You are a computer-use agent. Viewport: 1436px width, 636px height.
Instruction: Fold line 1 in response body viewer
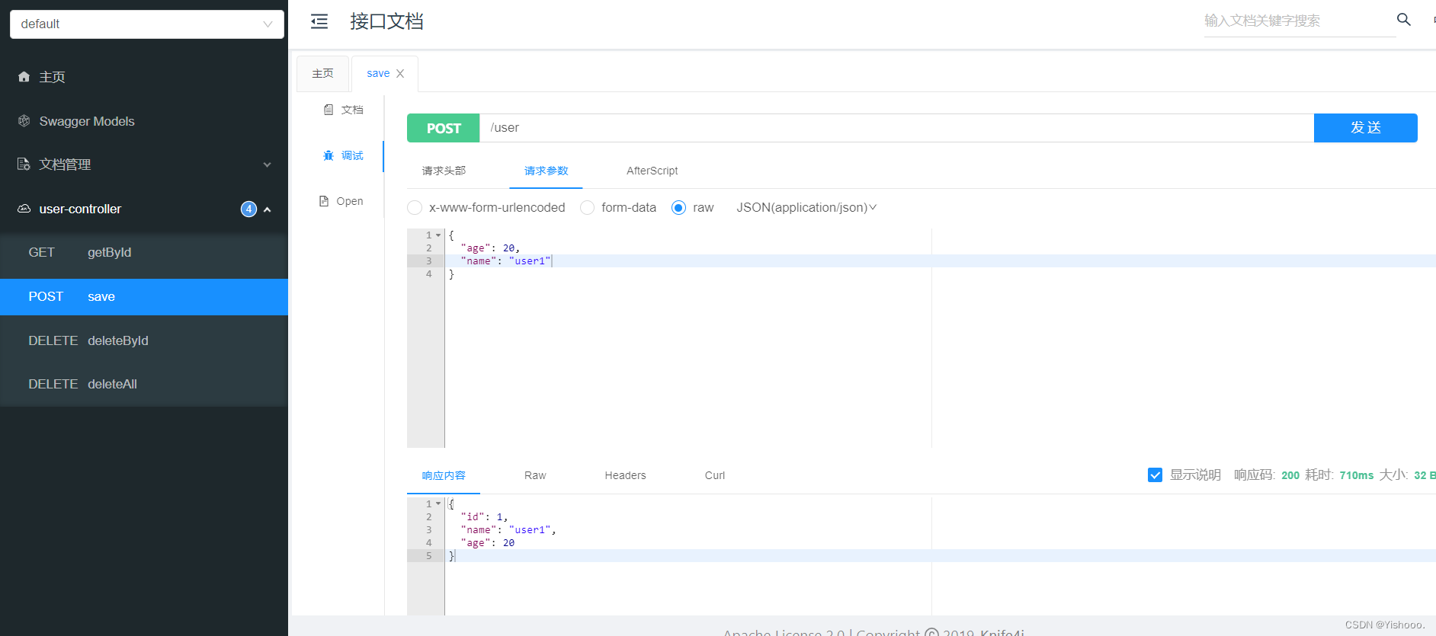[438, 504]
